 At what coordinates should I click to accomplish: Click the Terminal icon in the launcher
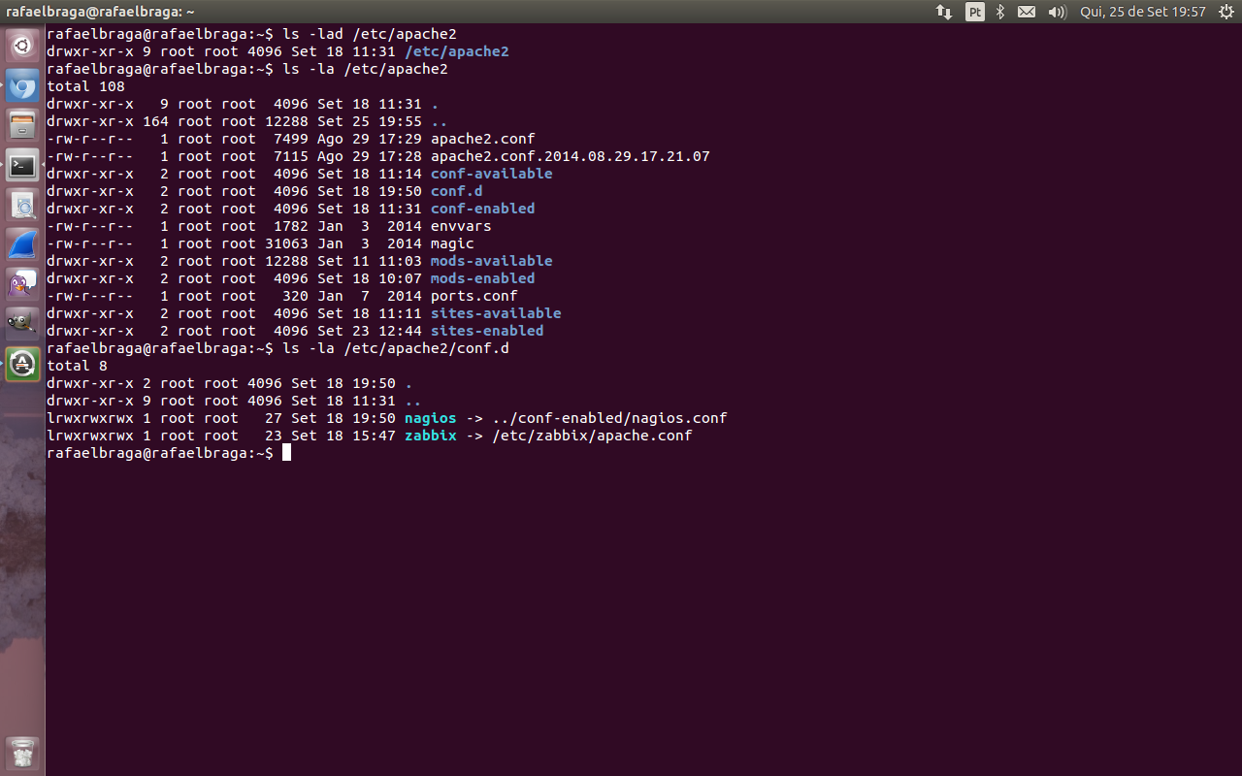[22, 166]
